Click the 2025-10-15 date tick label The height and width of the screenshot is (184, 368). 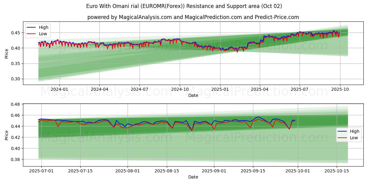(337, 171)
